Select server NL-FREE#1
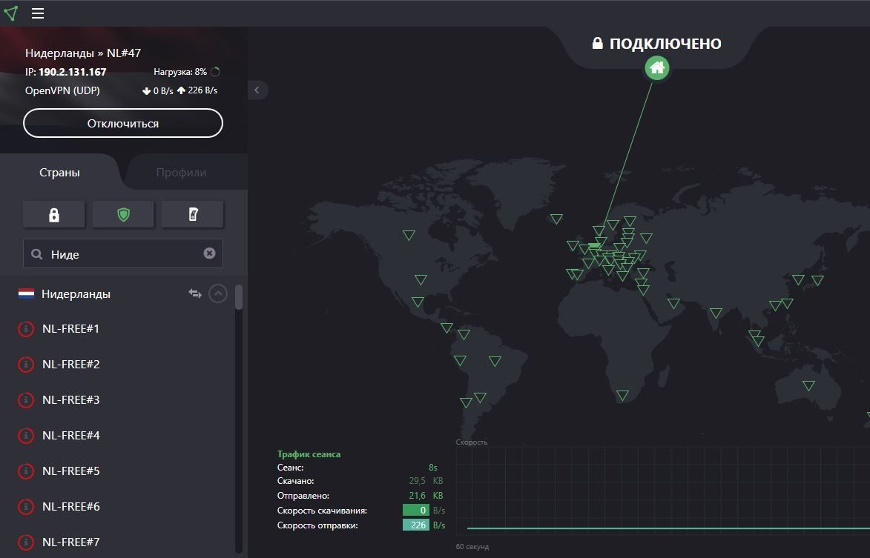This screenshot has width=870, height=558. point(71,328)
